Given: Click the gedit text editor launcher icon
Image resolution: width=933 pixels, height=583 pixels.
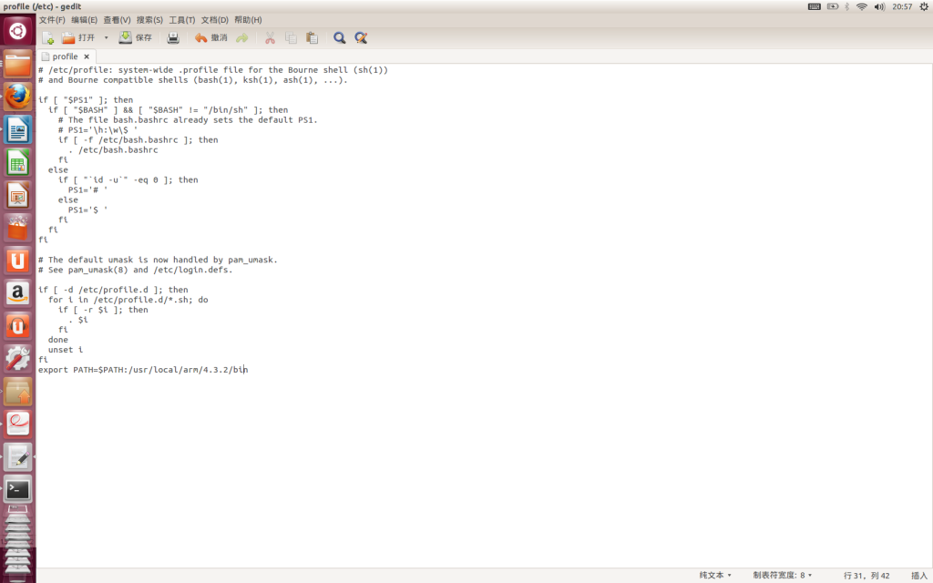Looking at the screenshot, I should click(18, 457).
